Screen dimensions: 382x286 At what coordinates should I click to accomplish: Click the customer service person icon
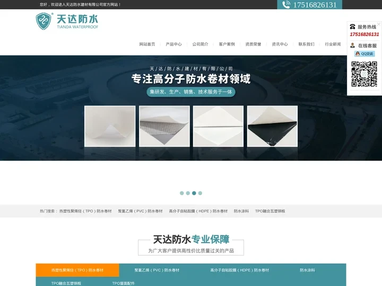(352, 46)
